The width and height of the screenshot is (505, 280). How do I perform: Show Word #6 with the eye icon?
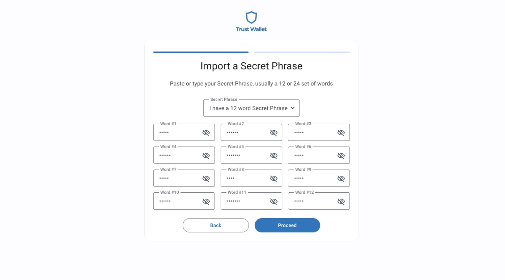pyautogui.click(x=341, y=156)
